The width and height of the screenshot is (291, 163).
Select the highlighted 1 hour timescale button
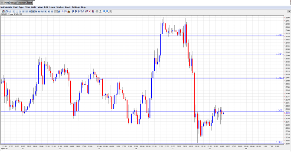click(x=33, y=11)
